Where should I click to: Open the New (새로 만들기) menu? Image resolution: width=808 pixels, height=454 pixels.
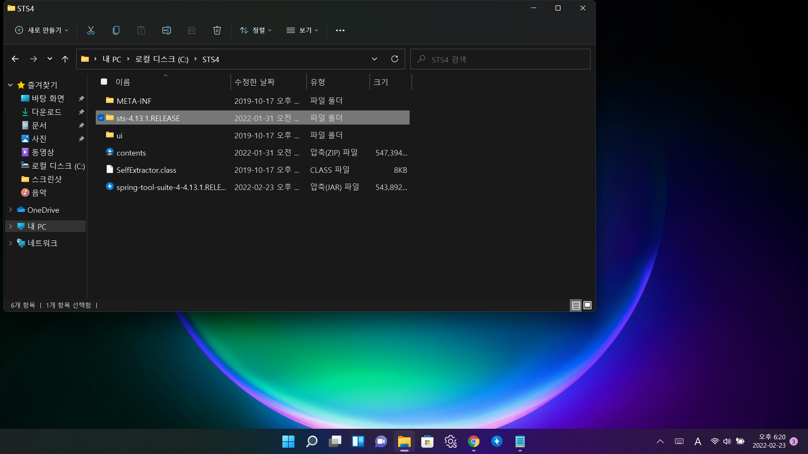click(42, 30)
